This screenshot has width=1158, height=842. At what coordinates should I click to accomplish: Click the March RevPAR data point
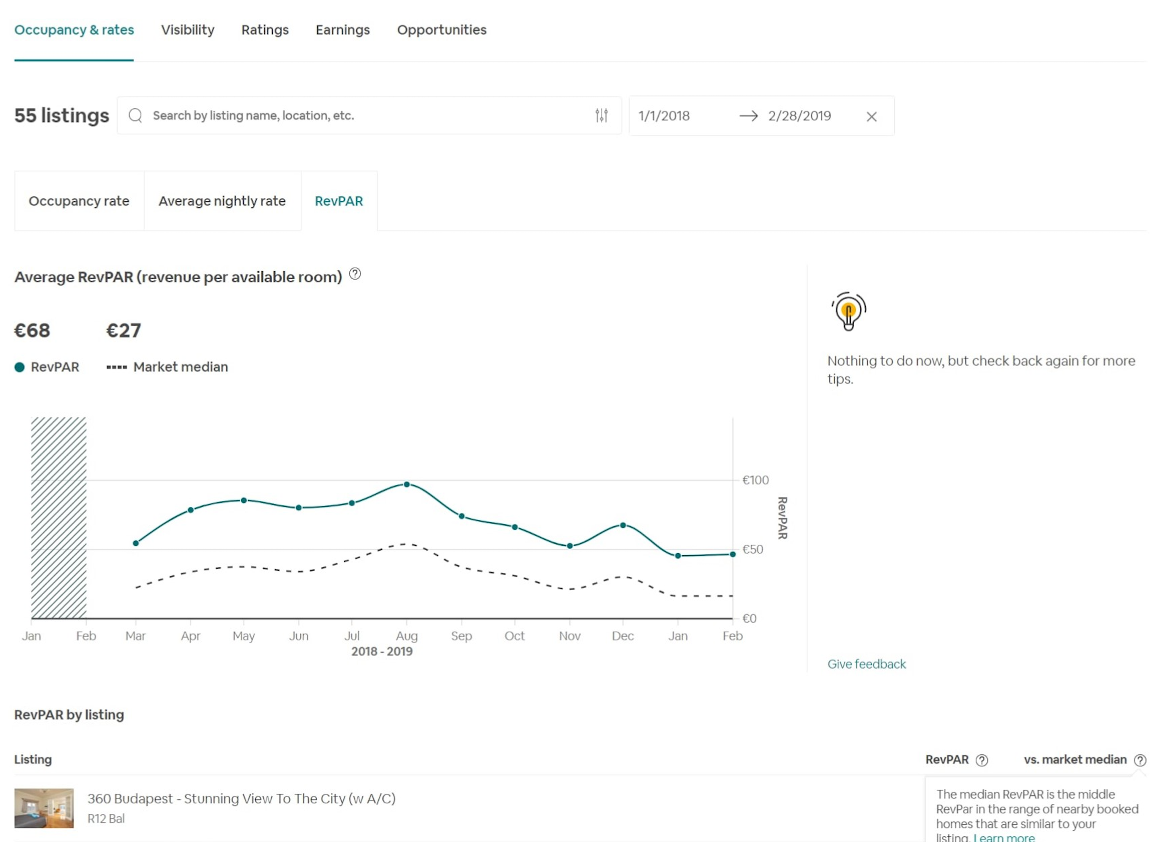(136, 543)
